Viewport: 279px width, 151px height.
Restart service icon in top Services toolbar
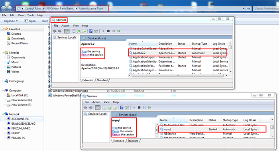(119, 31)
